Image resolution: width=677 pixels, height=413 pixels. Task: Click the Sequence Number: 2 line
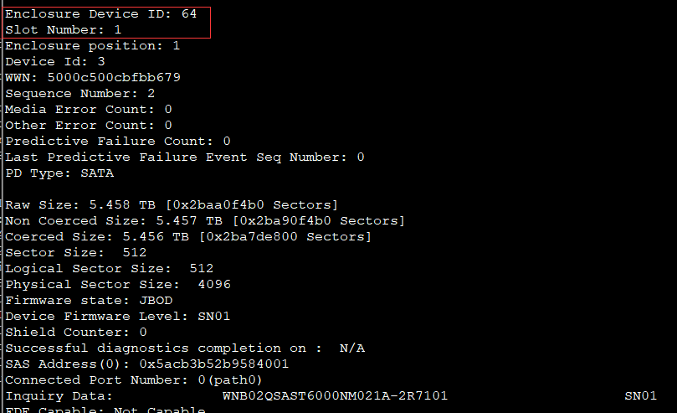click(x=79, y=94)
